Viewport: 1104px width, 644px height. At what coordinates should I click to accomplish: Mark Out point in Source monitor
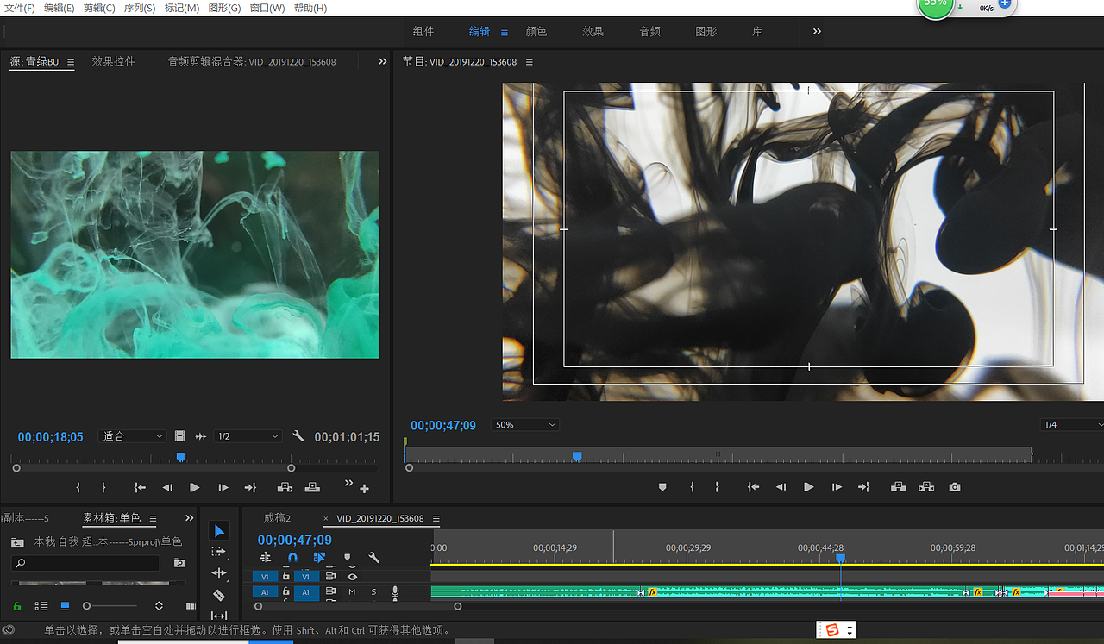[x=103, y=488]
